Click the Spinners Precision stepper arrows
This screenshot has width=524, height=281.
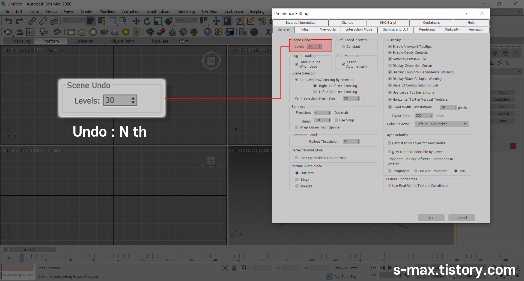(x=330, y=113)
